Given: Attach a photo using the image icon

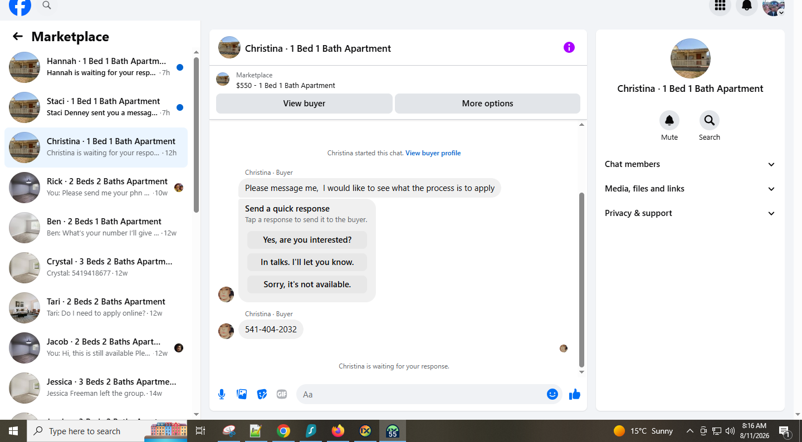Looking at the screenshot, I should [x=242, y=394].
